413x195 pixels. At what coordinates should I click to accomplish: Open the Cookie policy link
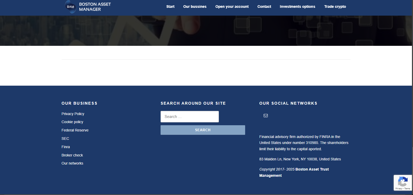(72, 122)
